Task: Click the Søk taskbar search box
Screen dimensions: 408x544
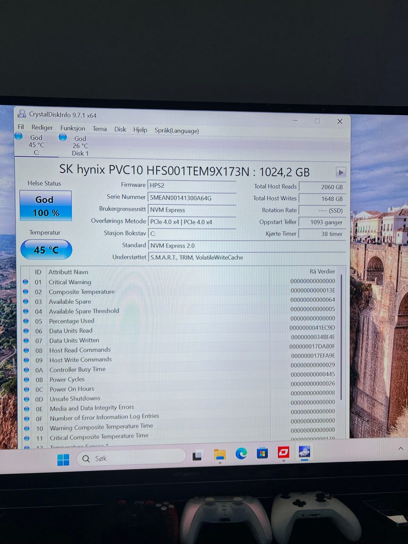Action: pos(131,458)
